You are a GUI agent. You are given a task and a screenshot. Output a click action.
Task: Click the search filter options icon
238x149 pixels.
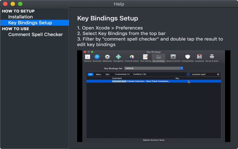click(x=188, y=74)
